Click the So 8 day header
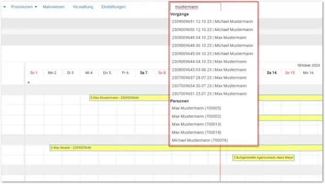 point(162,73)
